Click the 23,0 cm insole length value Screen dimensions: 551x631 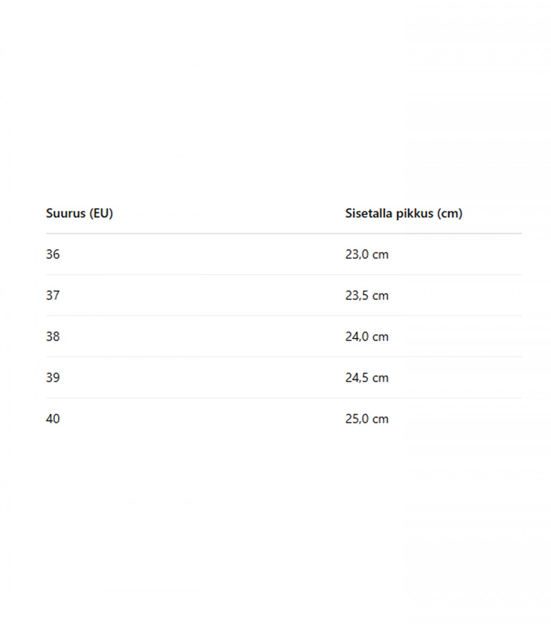(x=367, y=254)
